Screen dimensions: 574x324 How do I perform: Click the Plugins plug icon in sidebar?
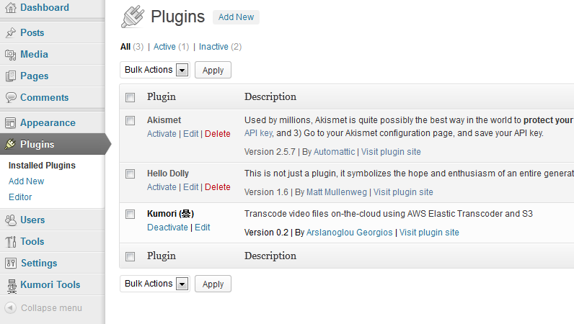tap(10, 144)
